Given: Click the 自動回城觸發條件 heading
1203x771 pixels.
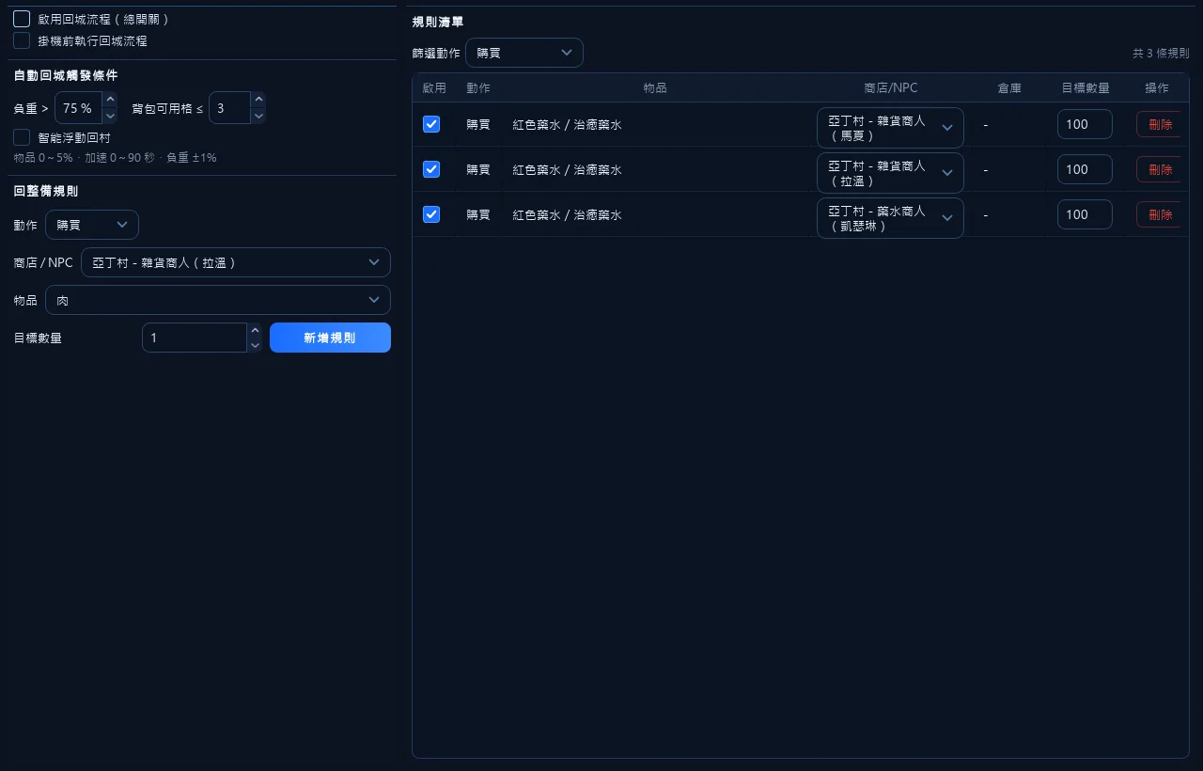Looking at the screenshot, I should [66, 75].
